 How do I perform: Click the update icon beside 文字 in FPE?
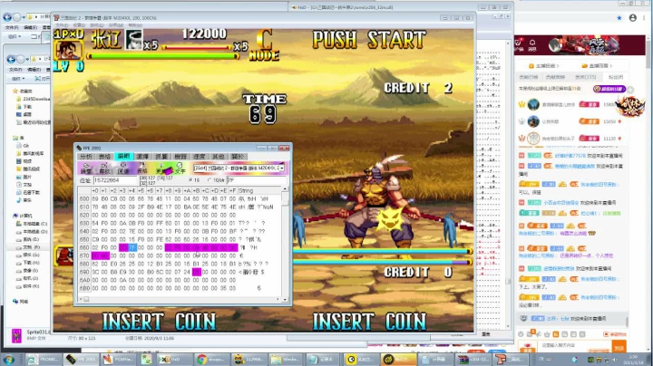click(x=162, y=168)
